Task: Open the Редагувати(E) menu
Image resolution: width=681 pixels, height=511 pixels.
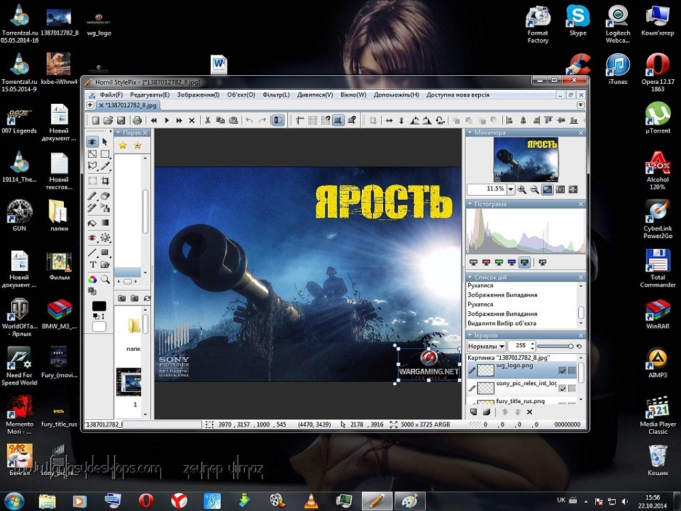Action: [150, 94]
